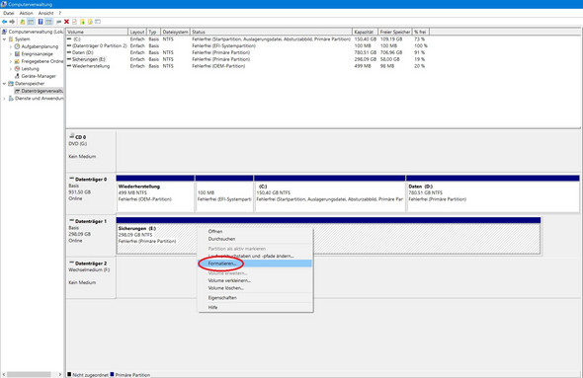Choose Durchsuchen in context menu

pos(255,239)
